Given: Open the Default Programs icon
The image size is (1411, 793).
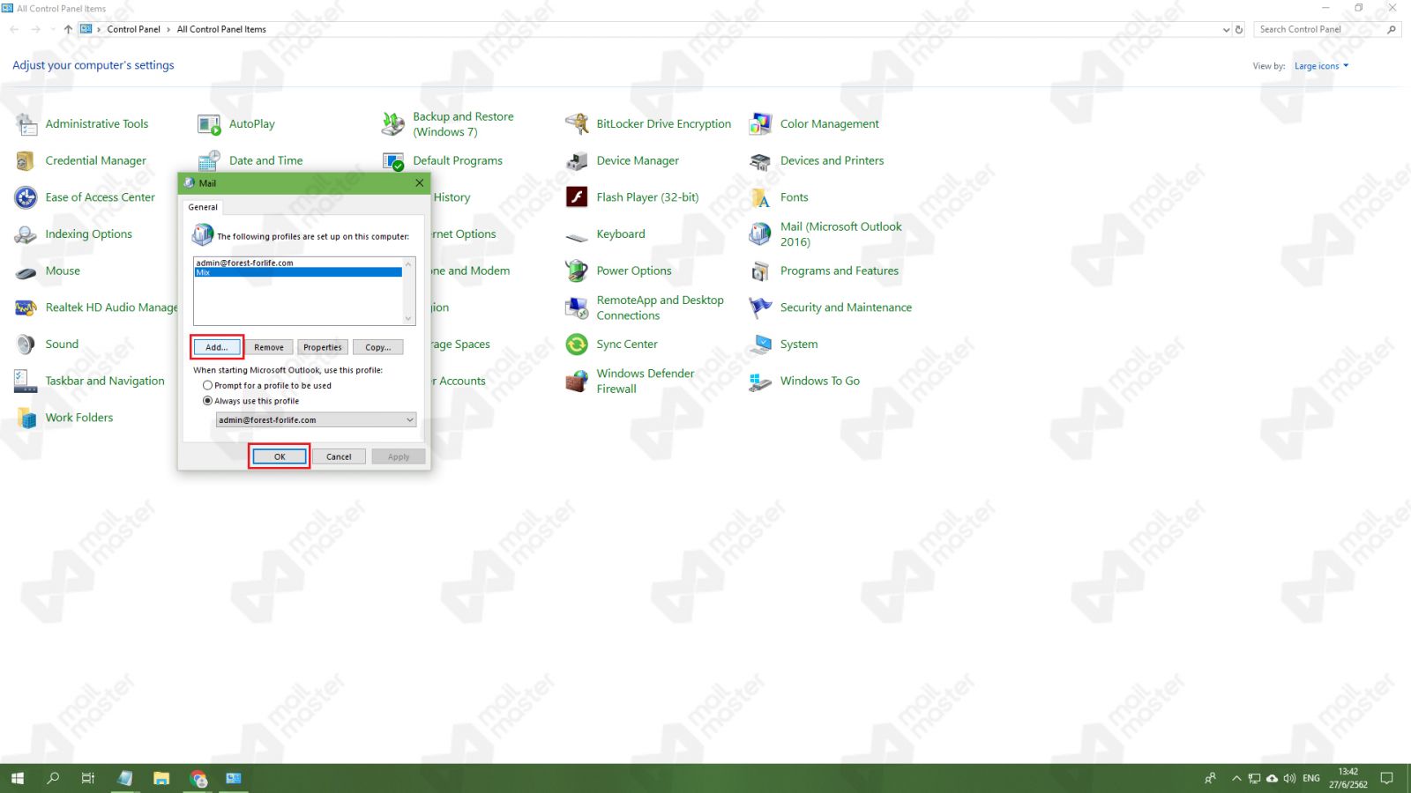Looking at the screenshot, I should 393,161.
